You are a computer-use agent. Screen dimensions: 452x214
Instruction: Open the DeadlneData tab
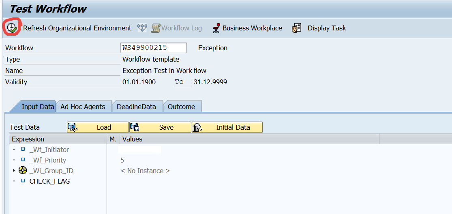[x=136, y=107]
